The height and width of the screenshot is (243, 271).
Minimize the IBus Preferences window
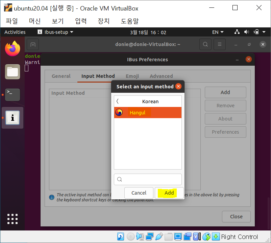pyautogui.click(x=237, y=60)
